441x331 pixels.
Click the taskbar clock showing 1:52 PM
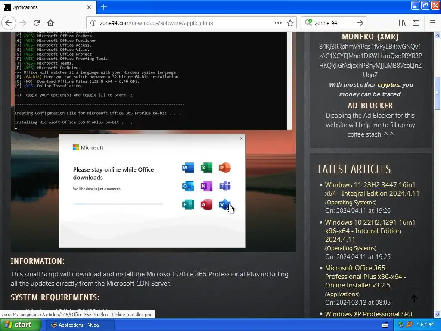click(425, 325)
